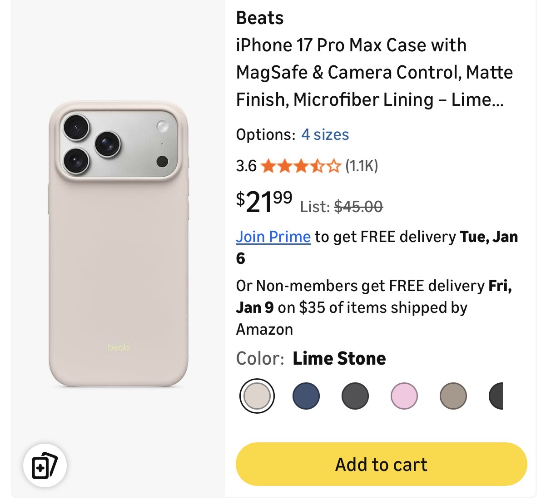Click the Lime Stone color name label
The image size is (541, 500).
339,358
